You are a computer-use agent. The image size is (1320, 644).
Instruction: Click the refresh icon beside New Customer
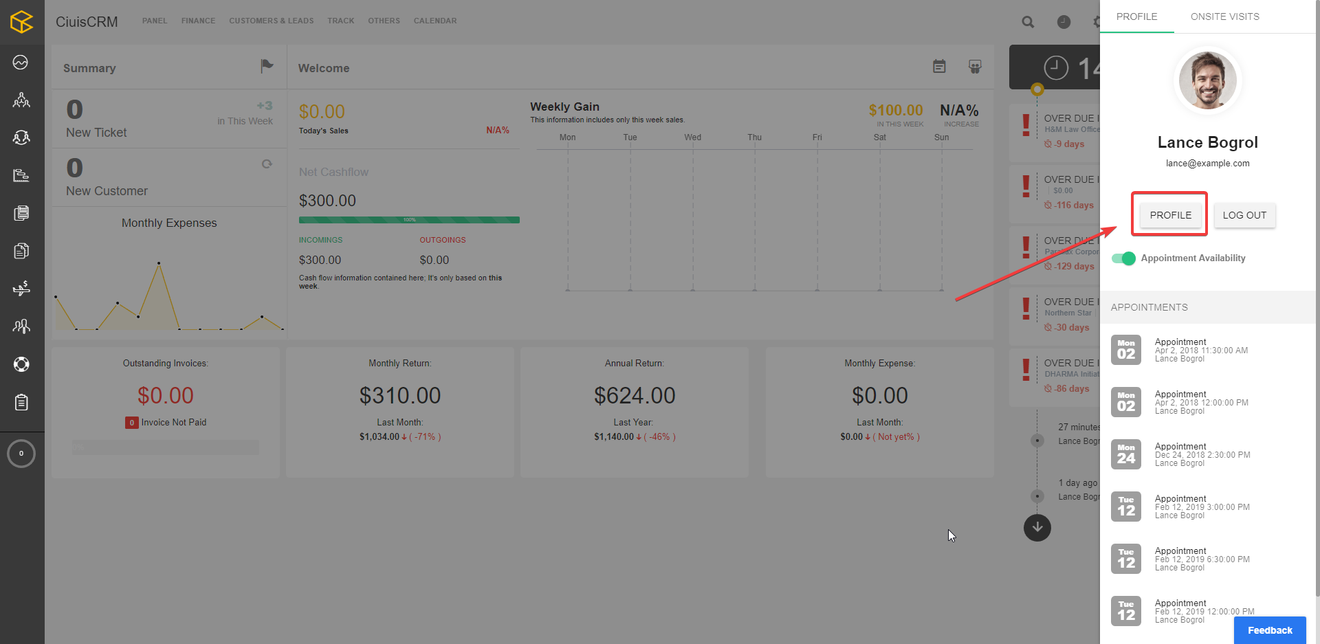tap(267, 164)
